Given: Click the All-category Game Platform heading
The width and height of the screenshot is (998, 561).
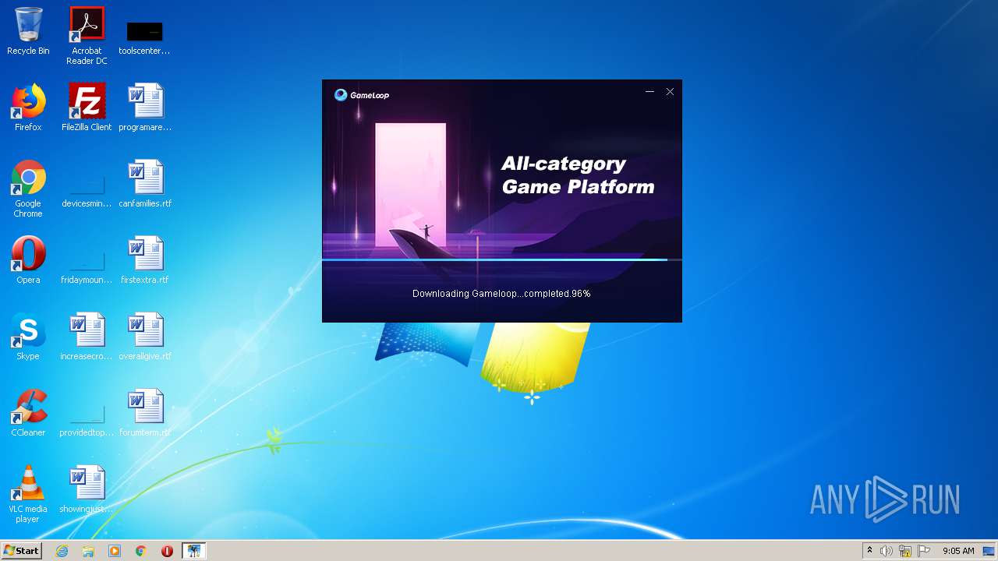Looking at the screenshot, I should coord(578,175).
